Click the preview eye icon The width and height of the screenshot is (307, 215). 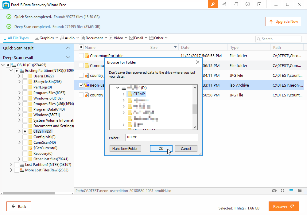tap(274, 191)
